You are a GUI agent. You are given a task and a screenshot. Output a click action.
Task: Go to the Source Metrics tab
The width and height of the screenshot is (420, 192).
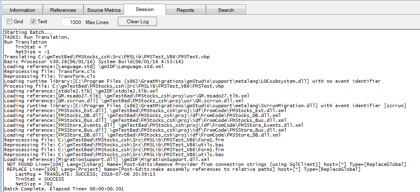tap(104, 10)
